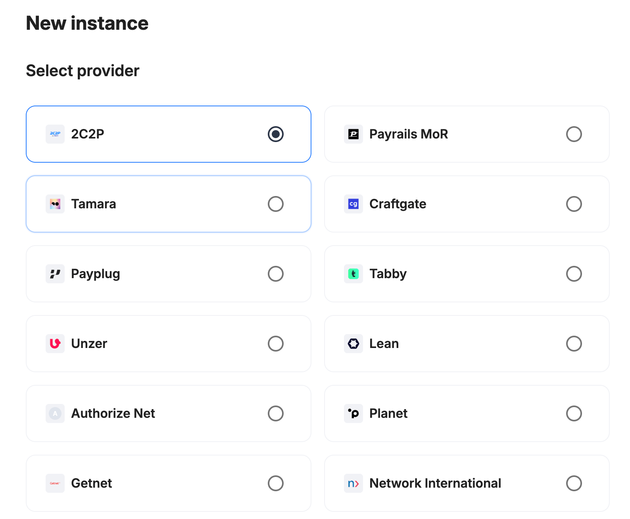Click the Payplug logo icon
This screenshot has width=630, height=519.
pyautogui.click(x=55, y=274)
